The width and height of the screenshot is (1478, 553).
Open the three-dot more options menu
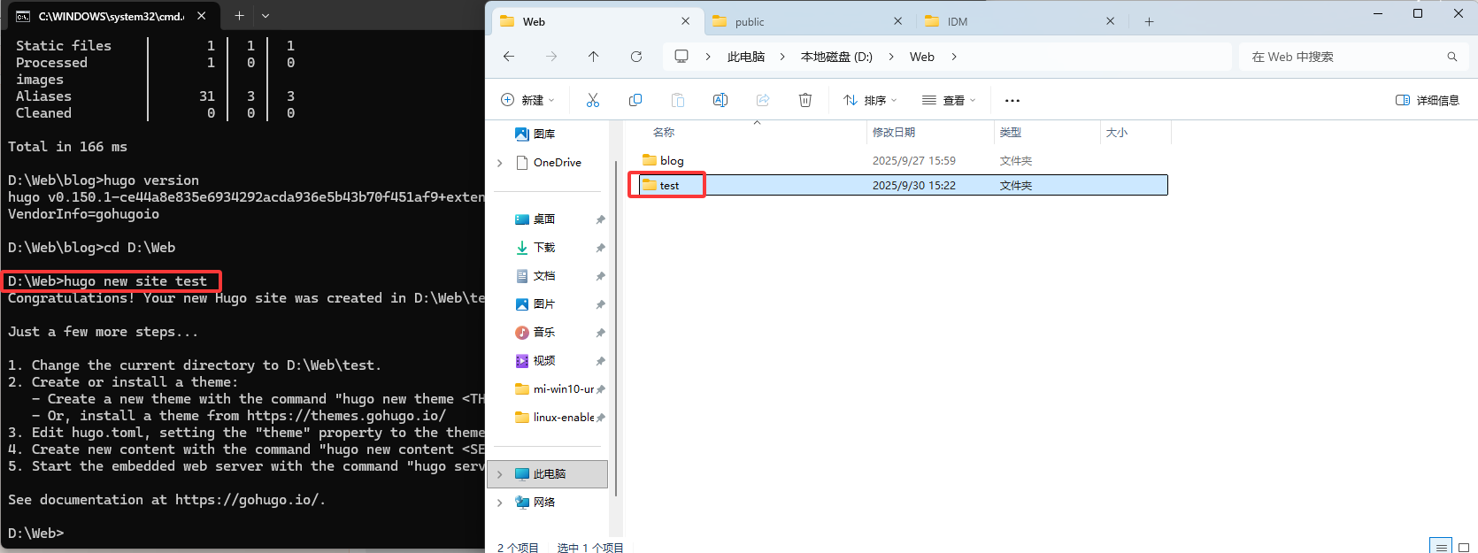tap(1012, 100)
